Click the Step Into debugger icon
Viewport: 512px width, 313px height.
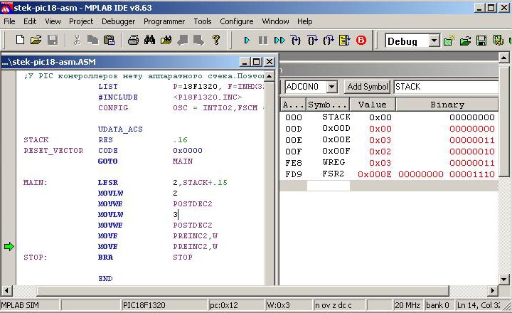(x=296, y=41)
